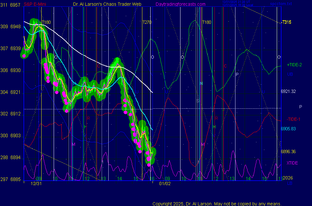
Task: Select the green +TIDE-2 legend label
Action: tap(294, 65)
